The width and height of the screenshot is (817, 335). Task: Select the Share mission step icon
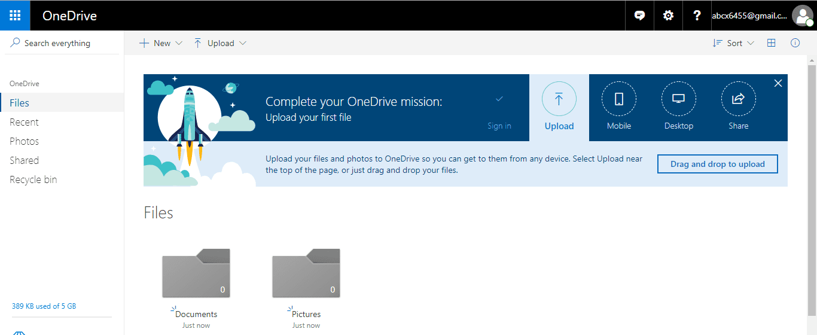pyautogui.click(x=739, y=99)
